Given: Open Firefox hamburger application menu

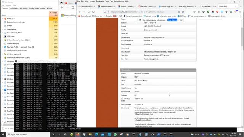Looking at the screenshot, I should pos(240,12).
